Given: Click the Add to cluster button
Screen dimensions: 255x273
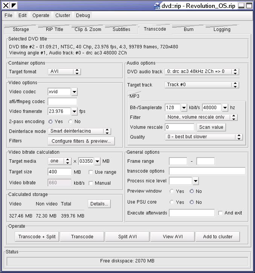Looking at the screenshot, I should point(218,237).
